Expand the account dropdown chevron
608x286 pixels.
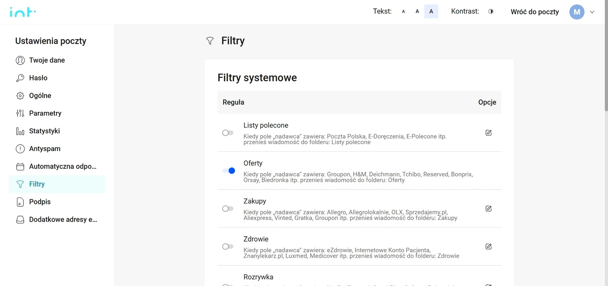coord(592,12)
